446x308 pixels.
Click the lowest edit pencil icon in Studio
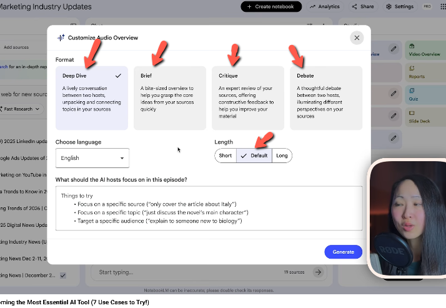click(x=394, y=138)
